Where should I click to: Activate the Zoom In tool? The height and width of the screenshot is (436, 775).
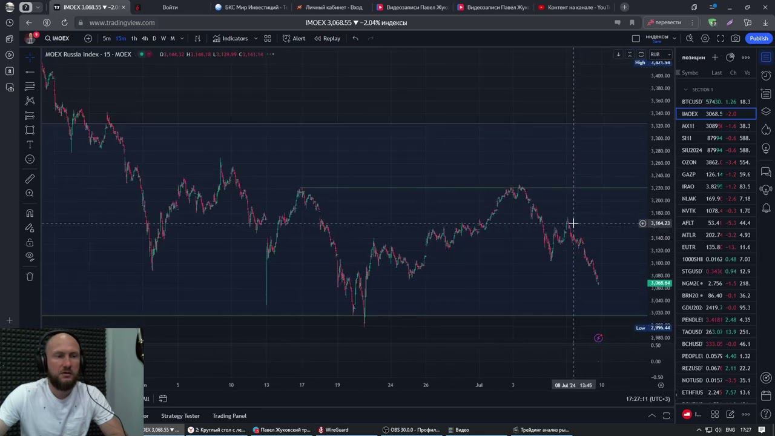30,193
